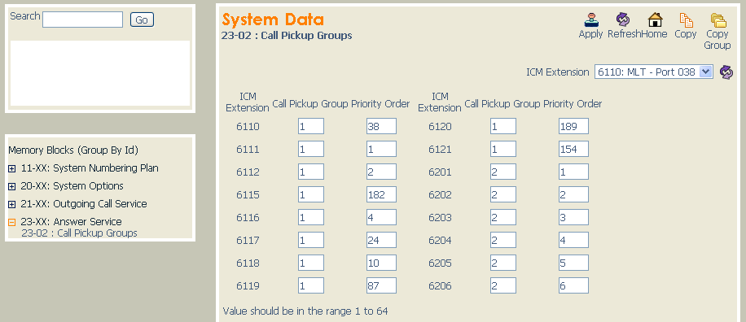Edit Priority Order for extension 6202

pos(574,194)
